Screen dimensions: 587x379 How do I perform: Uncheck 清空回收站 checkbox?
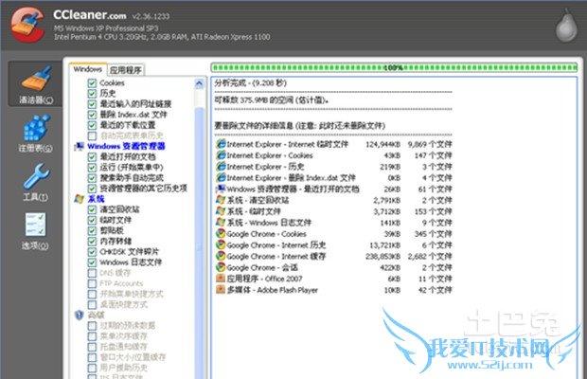pos(92,209)
